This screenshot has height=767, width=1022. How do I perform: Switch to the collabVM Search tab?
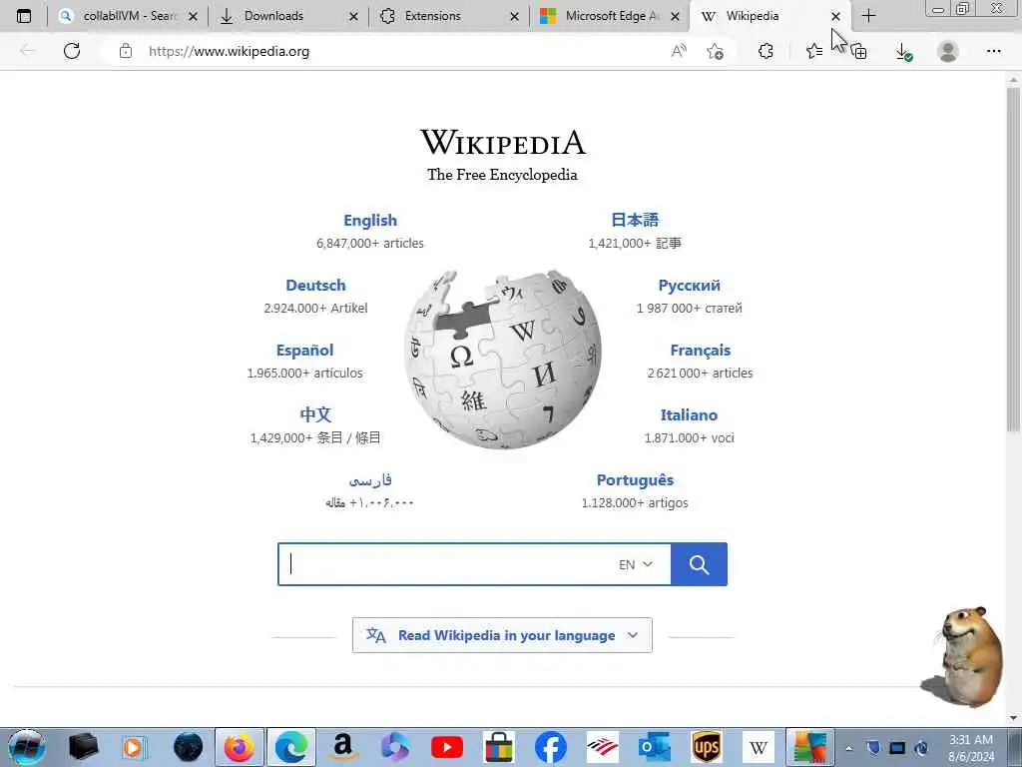pos(128,16)
